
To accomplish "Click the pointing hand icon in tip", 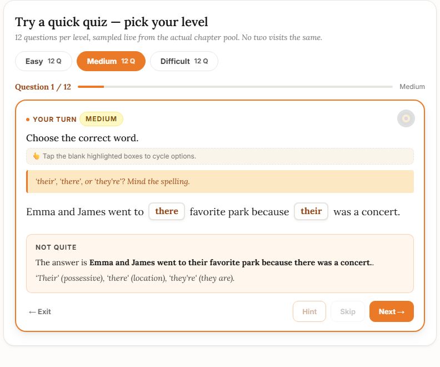I will [36, 156].
